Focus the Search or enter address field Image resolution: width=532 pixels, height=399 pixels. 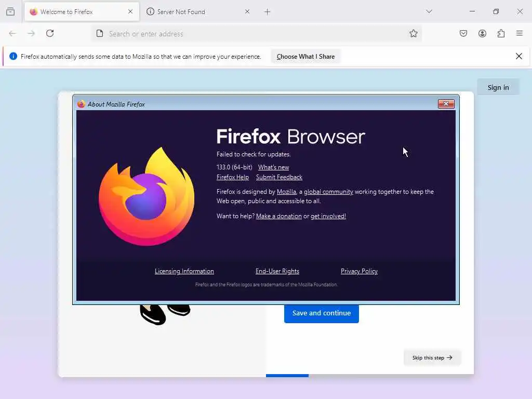256,34
